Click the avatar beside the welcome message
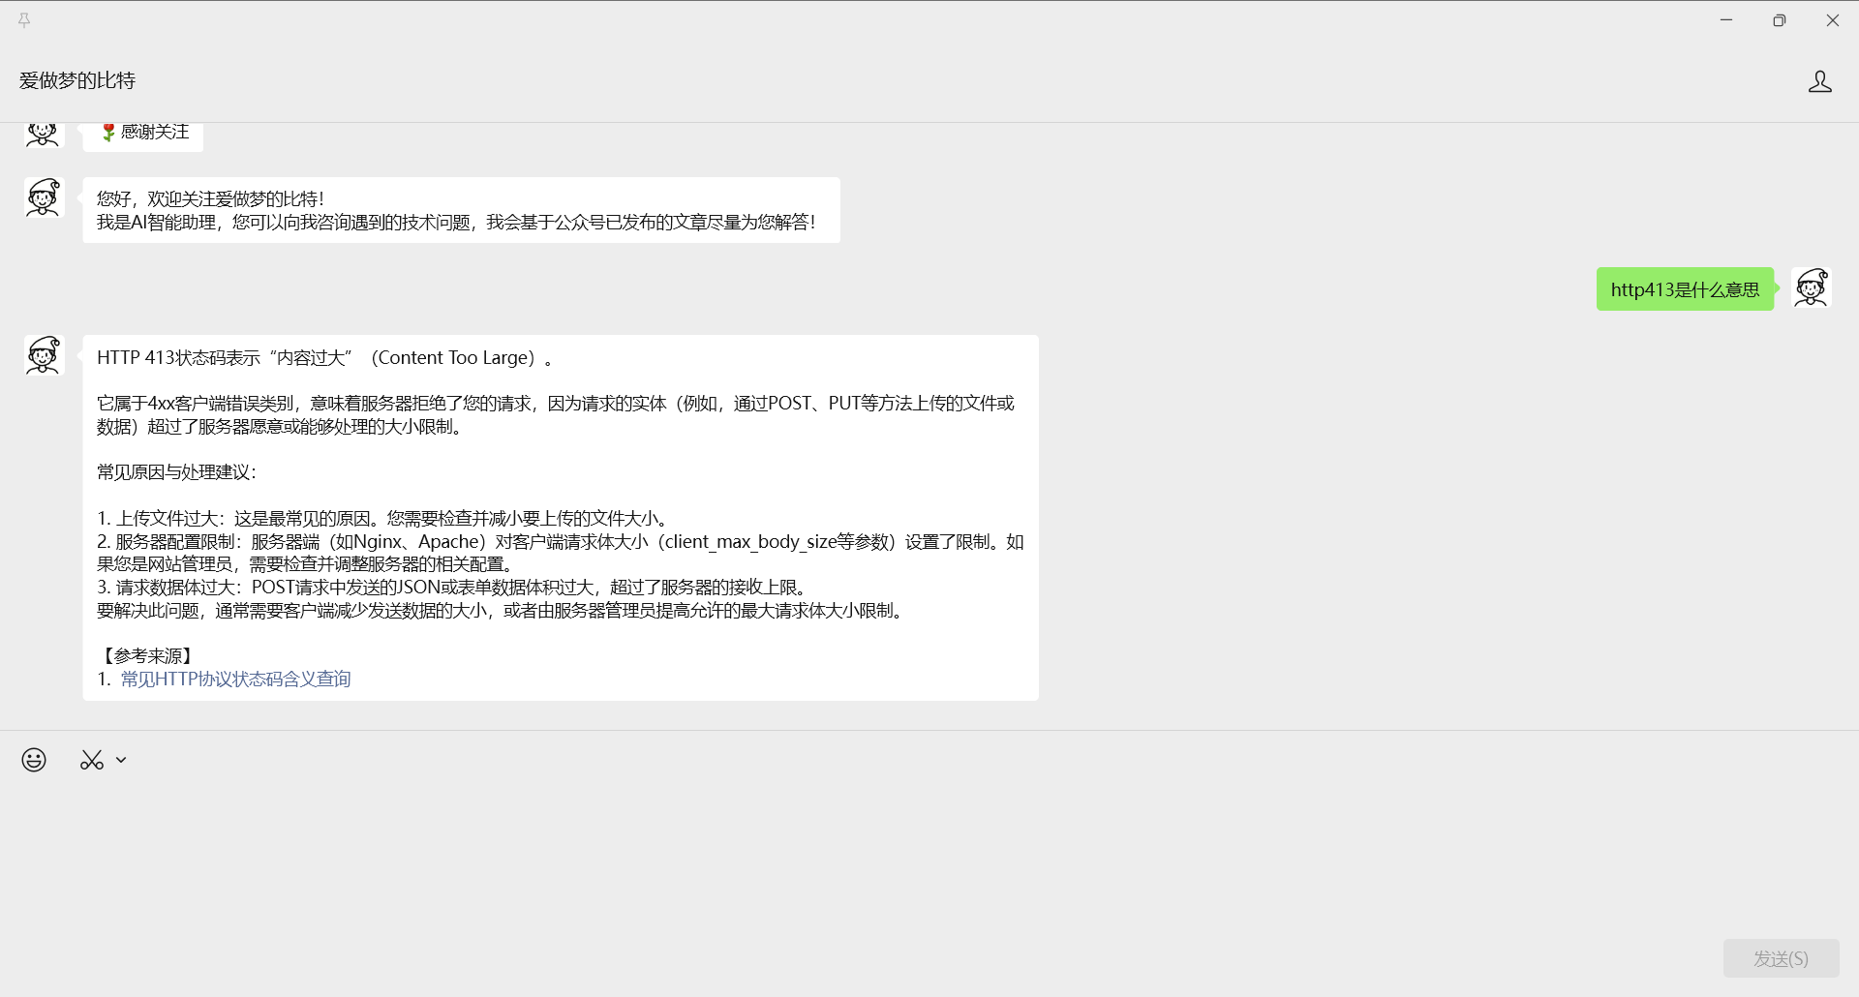The width and height of the screenshot is (1859, 997). [43, 197]
